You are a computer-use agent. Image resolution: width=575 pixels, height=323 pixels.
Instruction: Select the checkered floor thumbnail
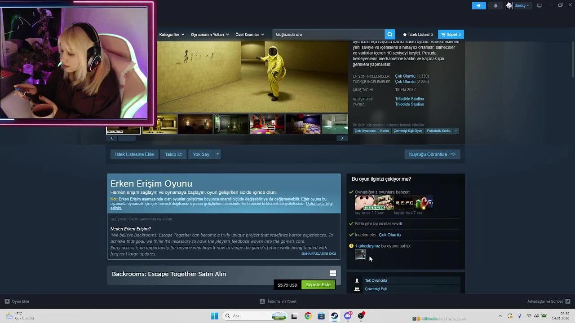(303, 124)
